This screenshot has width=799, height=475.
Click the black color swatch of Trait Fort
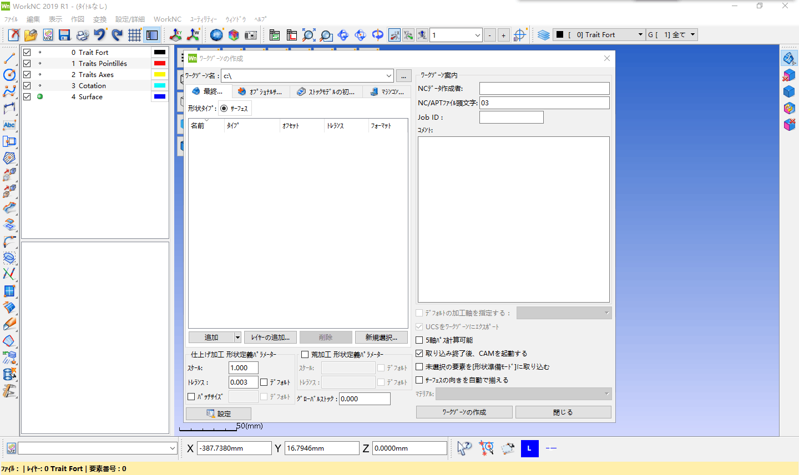[160, 52]
